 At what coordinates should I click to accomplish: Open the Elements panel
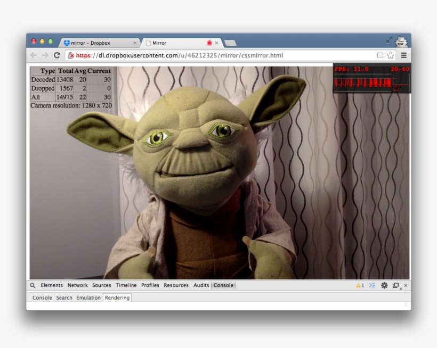(x=52, y=285)
